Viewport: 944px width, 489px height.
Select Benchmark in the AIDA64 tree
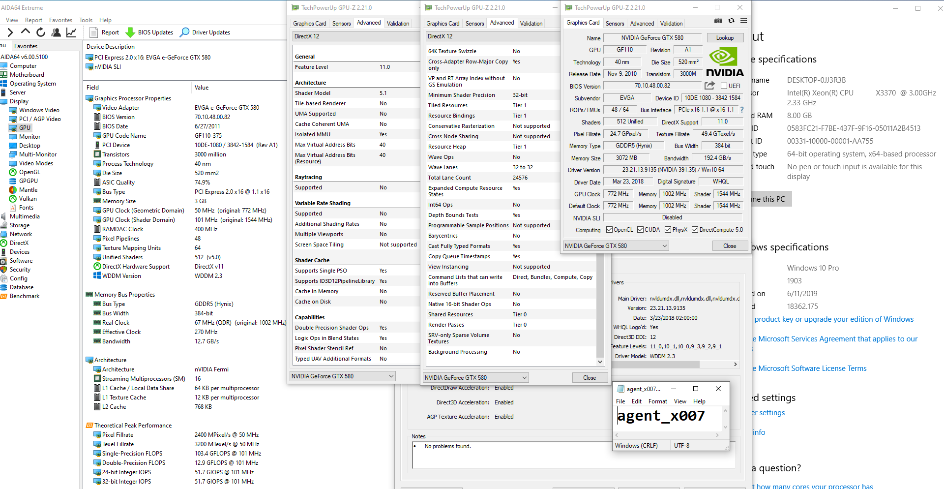25,296
